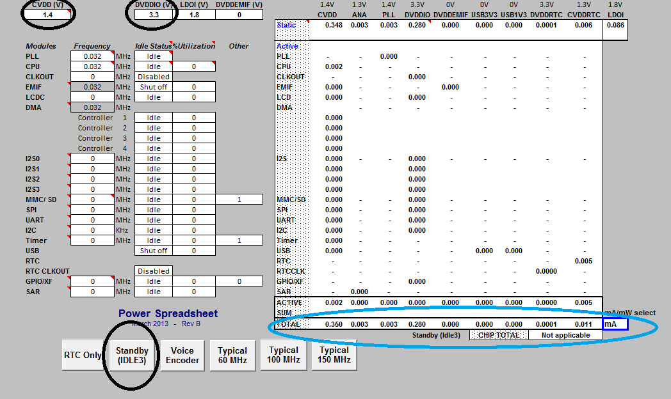The height and width of the screenshot is (399, 671).
Task: Select the SAR Idle status cell
Action: coord(154,292)
